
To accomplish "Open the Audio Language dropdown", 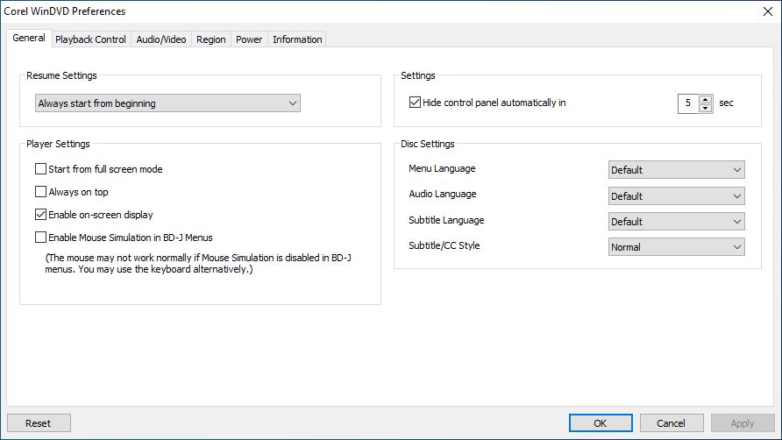I will [676, 196].
